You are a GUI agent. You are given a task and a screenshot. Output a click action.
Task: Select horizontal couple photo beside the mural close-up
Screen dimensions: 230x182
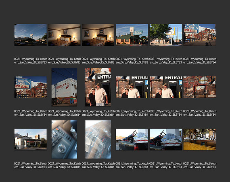click(x=166, y=87)
